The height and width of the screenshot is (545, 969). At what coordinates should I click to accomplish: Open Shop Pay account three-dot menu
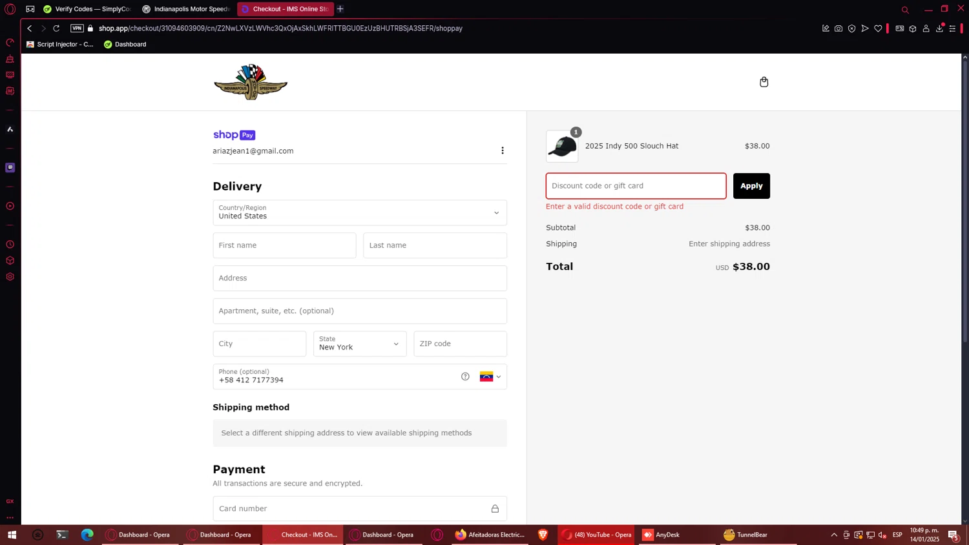[503, 150]
